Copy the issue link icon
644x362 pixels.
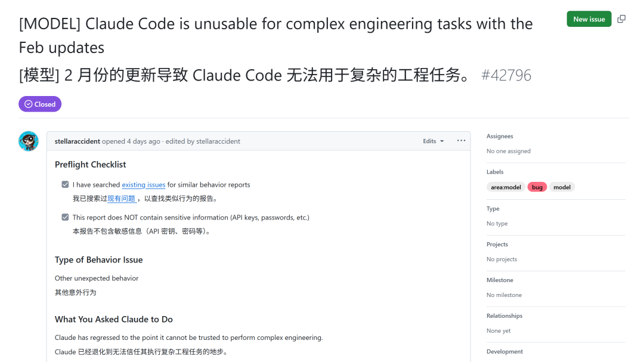pyautogui.click(x=621, y=19)
